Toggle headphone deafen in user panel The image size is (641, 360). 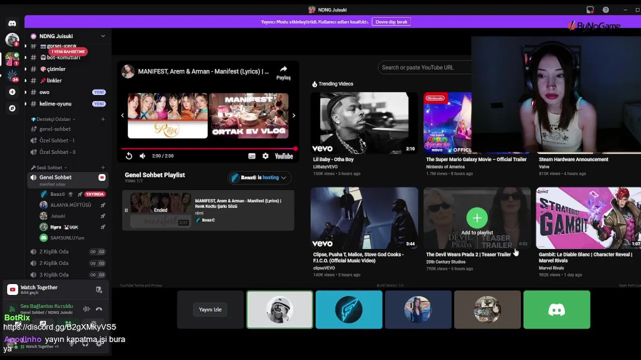click(x=85, y=344)
